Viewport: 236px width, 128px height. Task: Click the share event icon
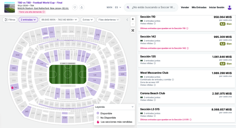click(82, 7)
